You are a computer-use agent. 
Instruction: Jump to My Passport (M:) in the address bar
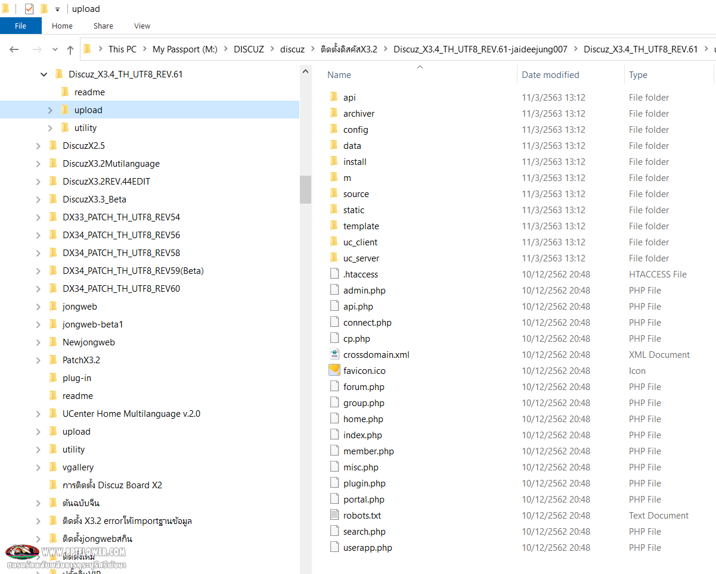click(185, 49)
